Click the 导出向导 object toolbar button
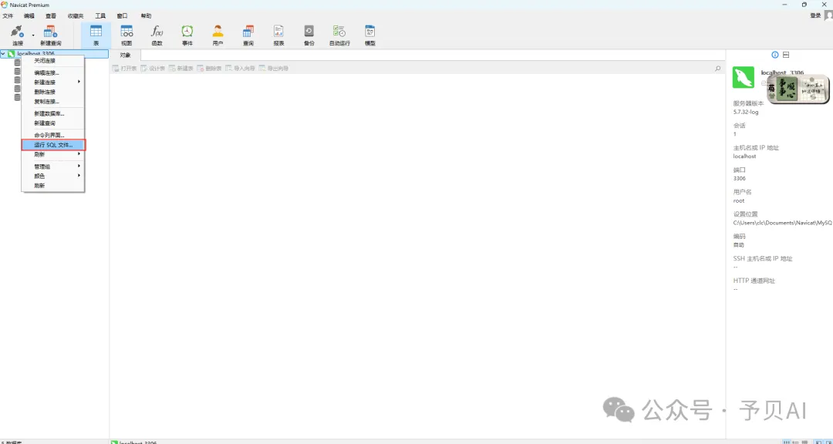 coord(274,69)
